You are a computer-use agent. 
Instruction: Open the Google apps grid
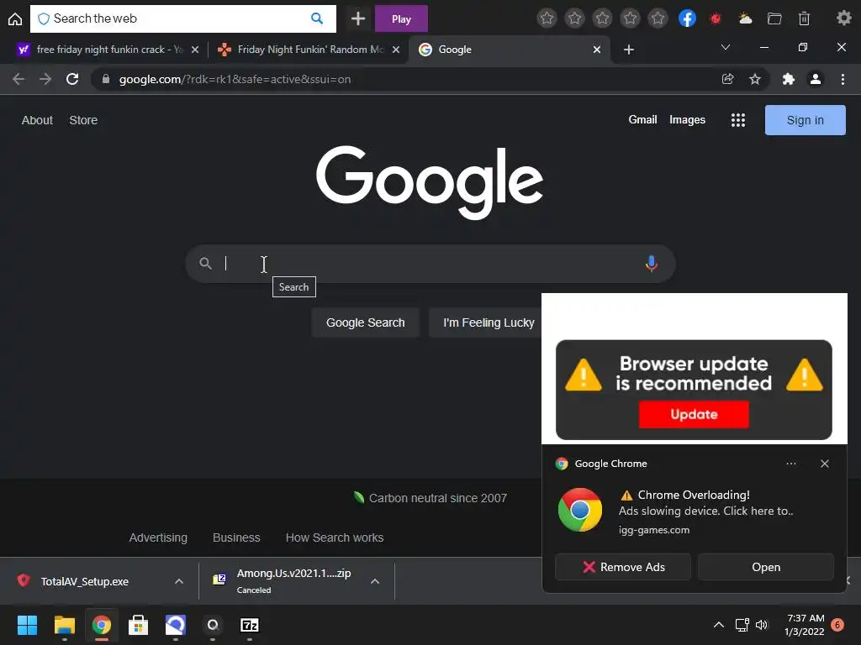[738, 120]
